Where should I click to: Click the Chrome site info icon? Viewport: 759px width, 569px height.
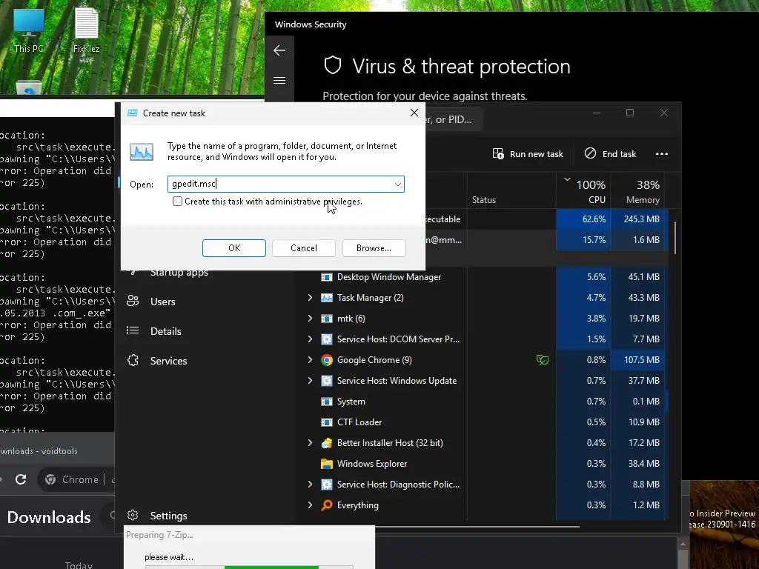point(50,479)
